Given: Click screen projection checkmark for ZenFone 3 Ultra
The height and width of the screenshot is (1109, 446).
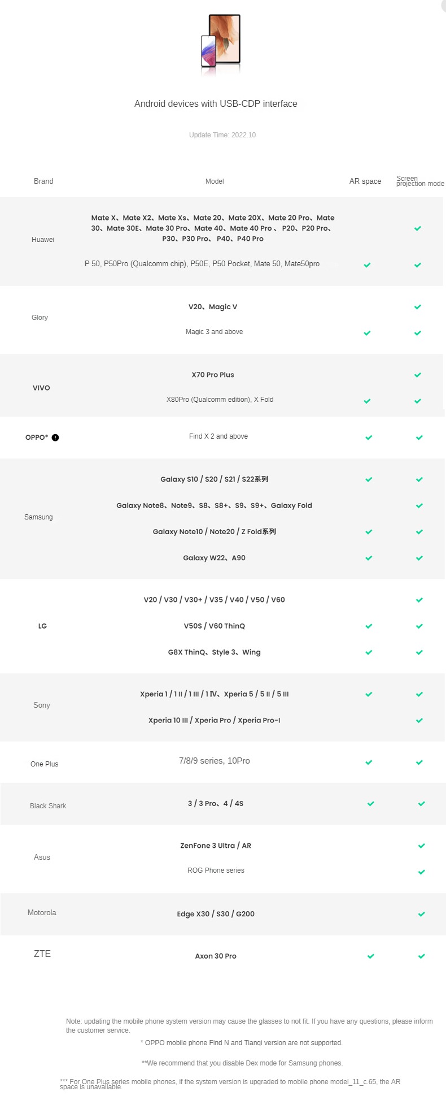Looking at the screenshot, I should [x=421, y=846].
